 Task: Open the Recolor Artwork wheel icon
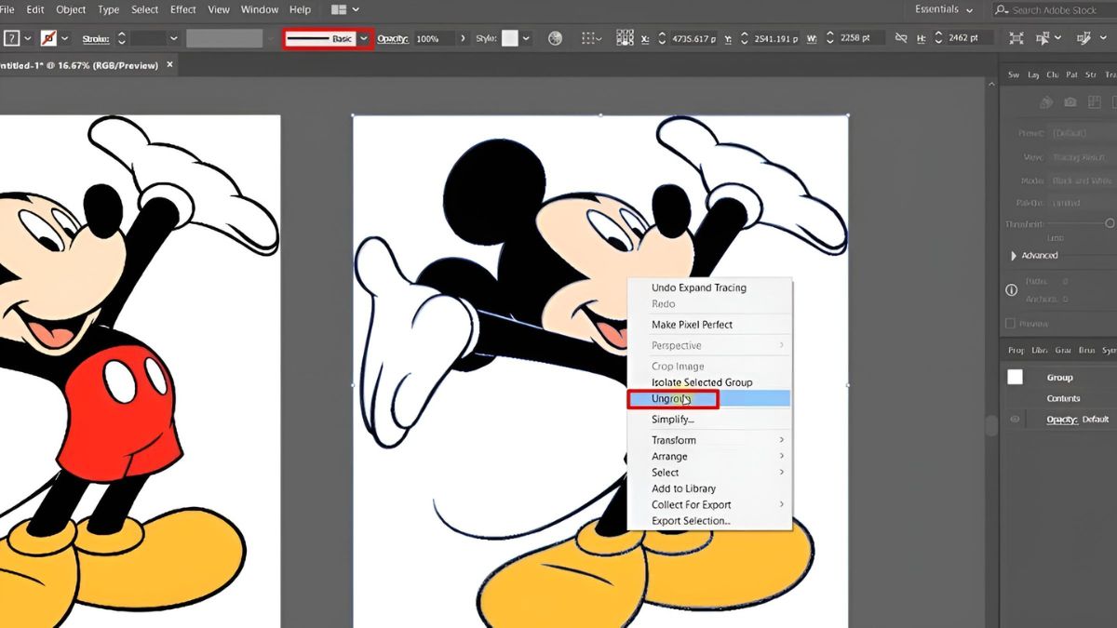(556, 38)
